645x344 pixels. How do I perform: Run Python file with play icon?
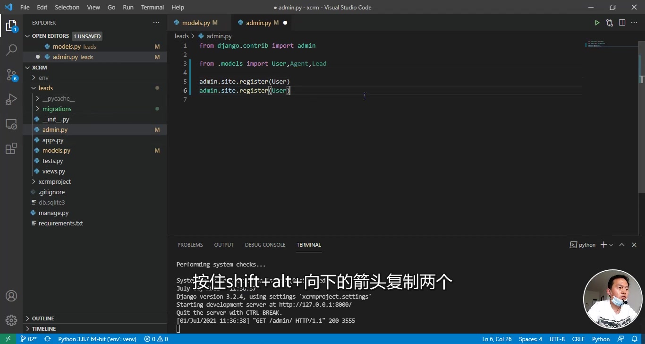pos(597,23)
